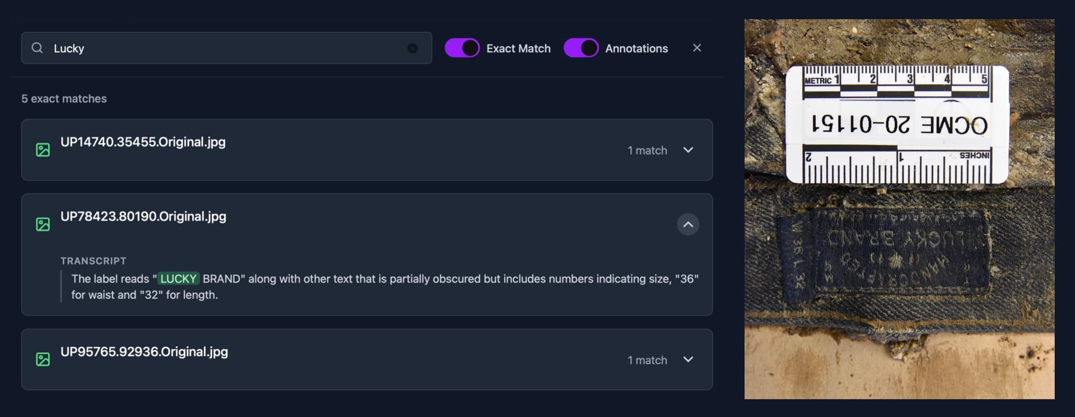The image size is (1075, 417).
Task: Click the highlighted LUCKY match in transcript
Action: (x=178, y=279)
